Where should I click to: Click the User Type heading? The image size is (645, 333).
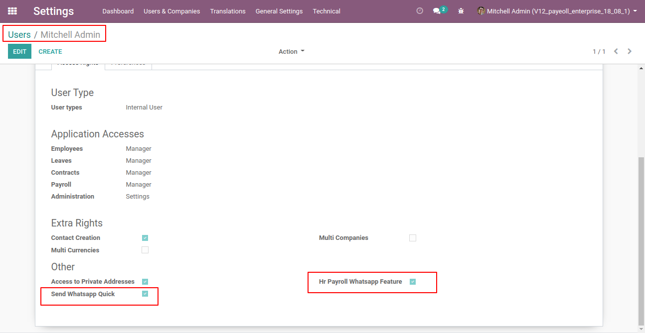72,93
